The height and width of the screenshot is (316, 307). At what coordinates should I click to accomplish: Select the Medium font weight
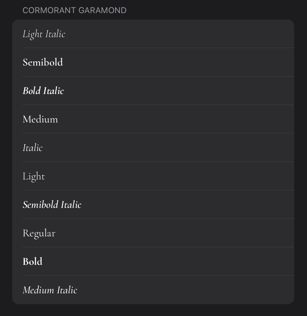pos(40,119)
